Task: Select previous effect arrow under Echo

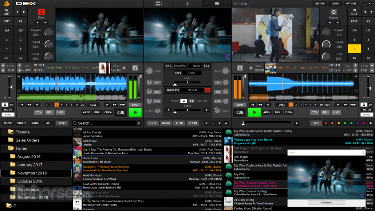Action: point(37,23)
